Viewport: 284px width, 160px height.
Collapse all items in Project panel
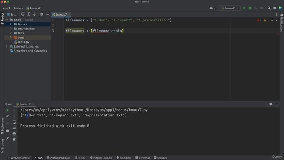tap(35, 14)
